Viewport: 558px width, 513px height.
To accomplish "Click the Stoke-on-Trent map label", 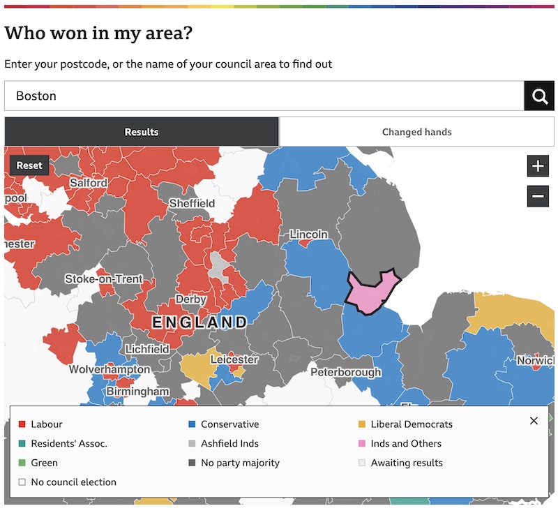I will click(104, 279).
